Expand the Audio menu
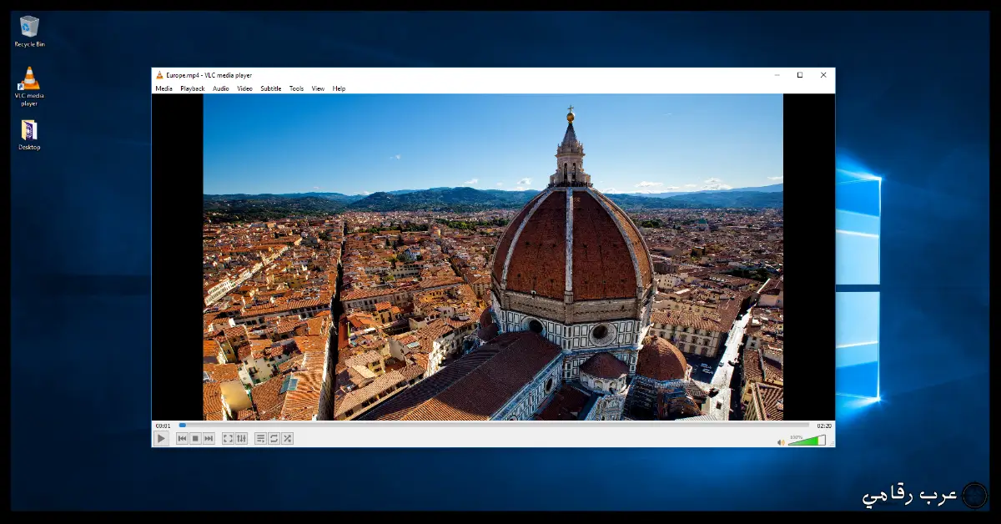 tap(220, 88)
